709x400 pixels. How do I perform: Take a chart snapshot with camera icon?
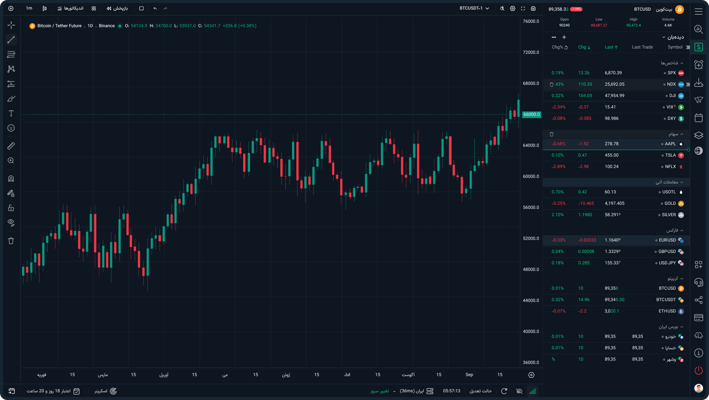pos(533,8)
